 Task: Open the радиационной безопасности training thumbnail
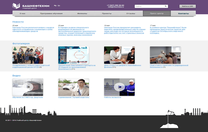point(165,55)
